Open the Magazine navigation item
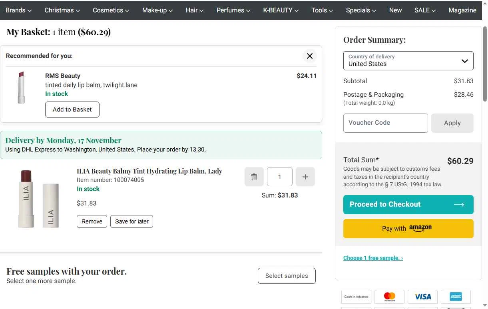Image resolution: width=488 pixels, height=309 pixels. coord(462,10)
